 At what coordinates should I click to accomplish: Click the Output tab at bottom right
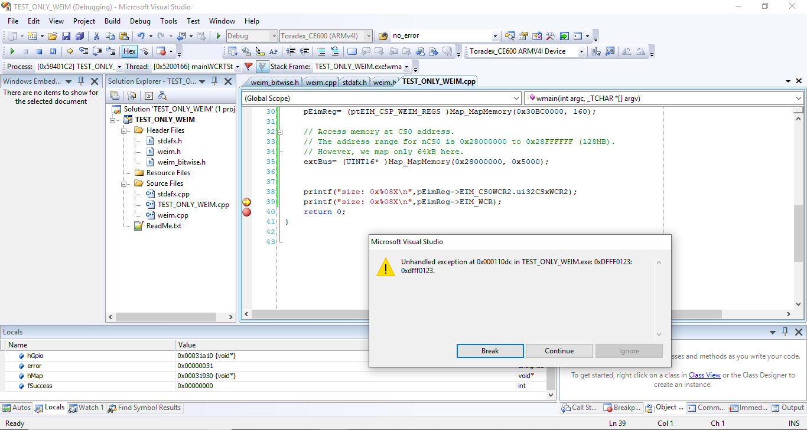[788, 408]
